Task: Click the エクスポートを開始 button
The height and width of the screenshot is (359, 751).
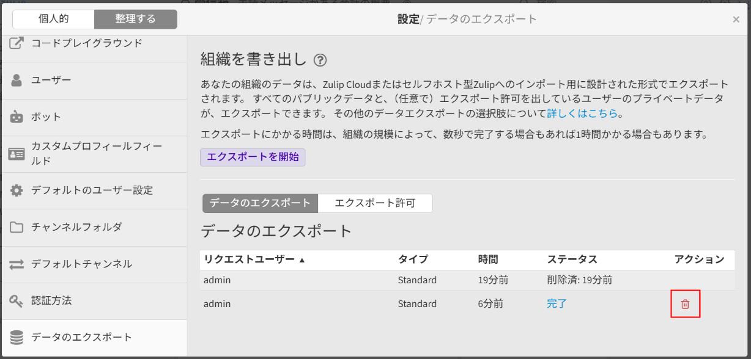Action: point(253,156)
